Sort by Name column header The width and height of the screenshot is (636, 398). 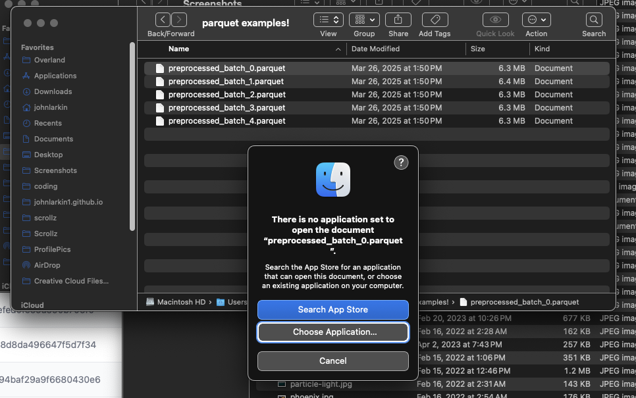click(179, 49)
